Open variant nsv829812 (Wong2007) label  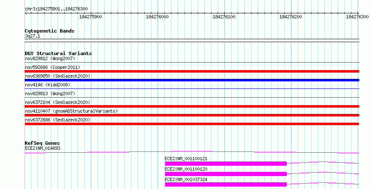point(50,58)
